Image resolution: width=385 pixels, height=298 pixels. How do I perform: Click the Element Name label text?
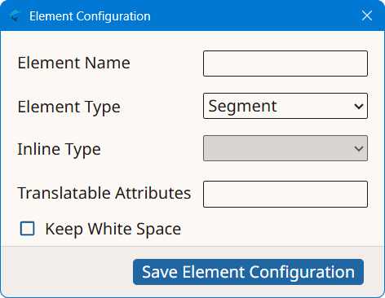(x=74, y=63)
